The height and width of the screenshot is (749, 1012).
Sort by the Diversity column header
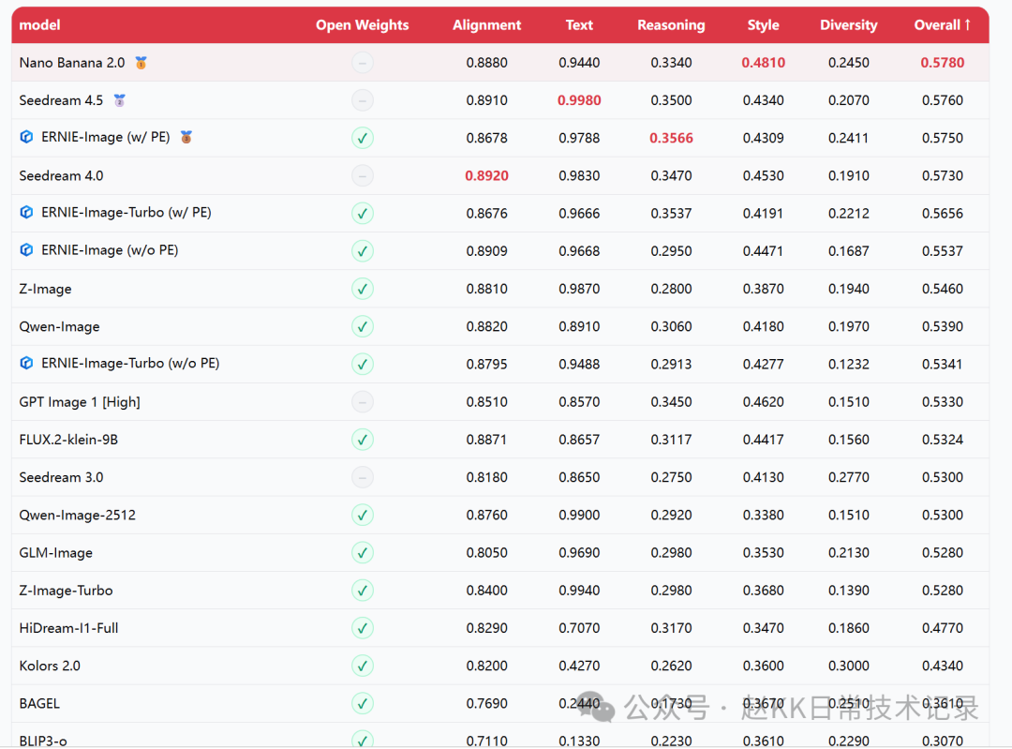849,25
